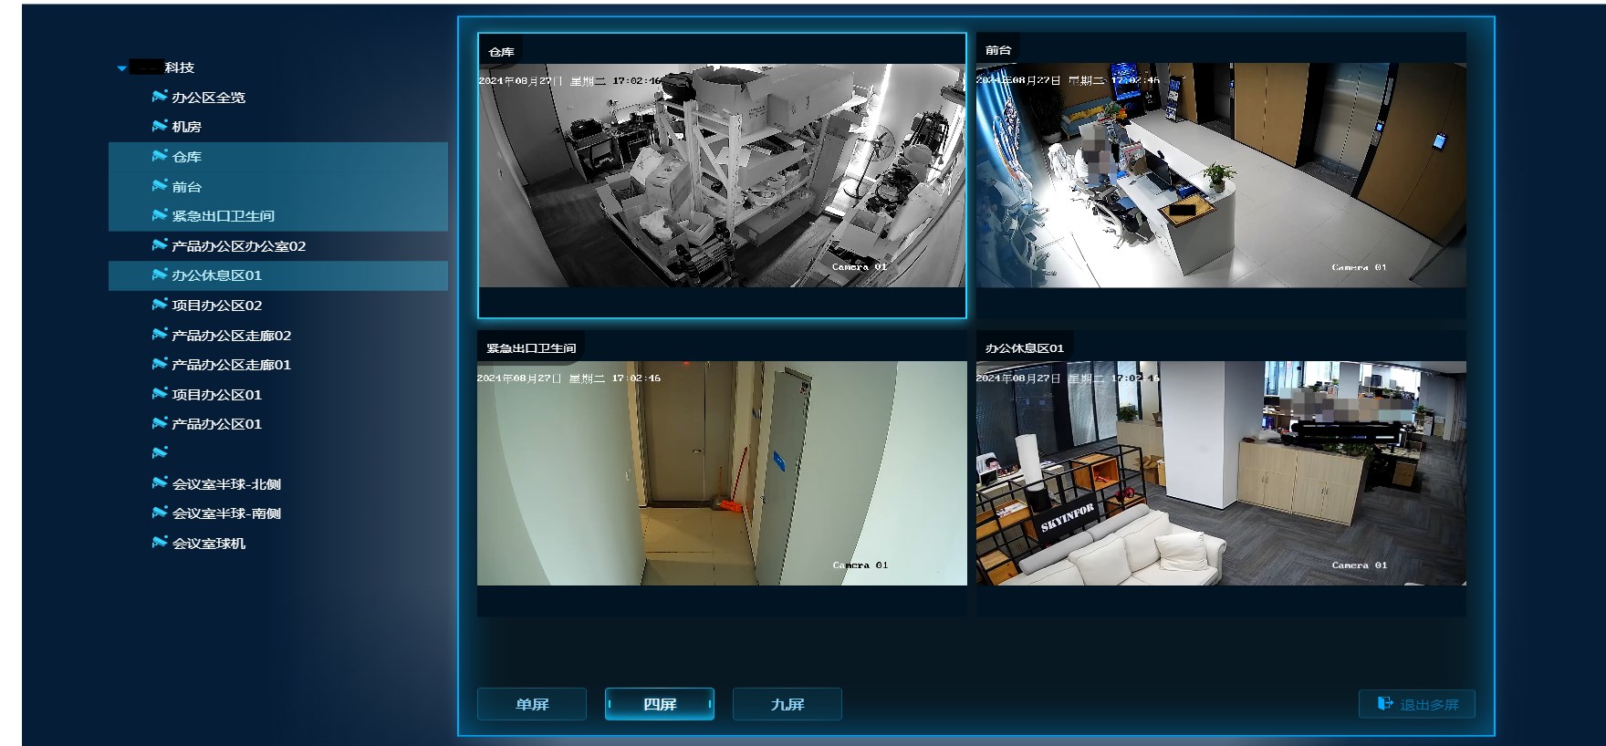Click camera icon beside 会议室球机
1606x746 pixels.
tap(160, 543)
